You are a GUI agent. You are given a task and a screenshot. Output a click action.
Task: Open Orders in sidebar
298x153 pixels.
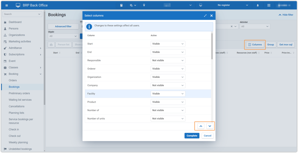[x=13, y=81]
